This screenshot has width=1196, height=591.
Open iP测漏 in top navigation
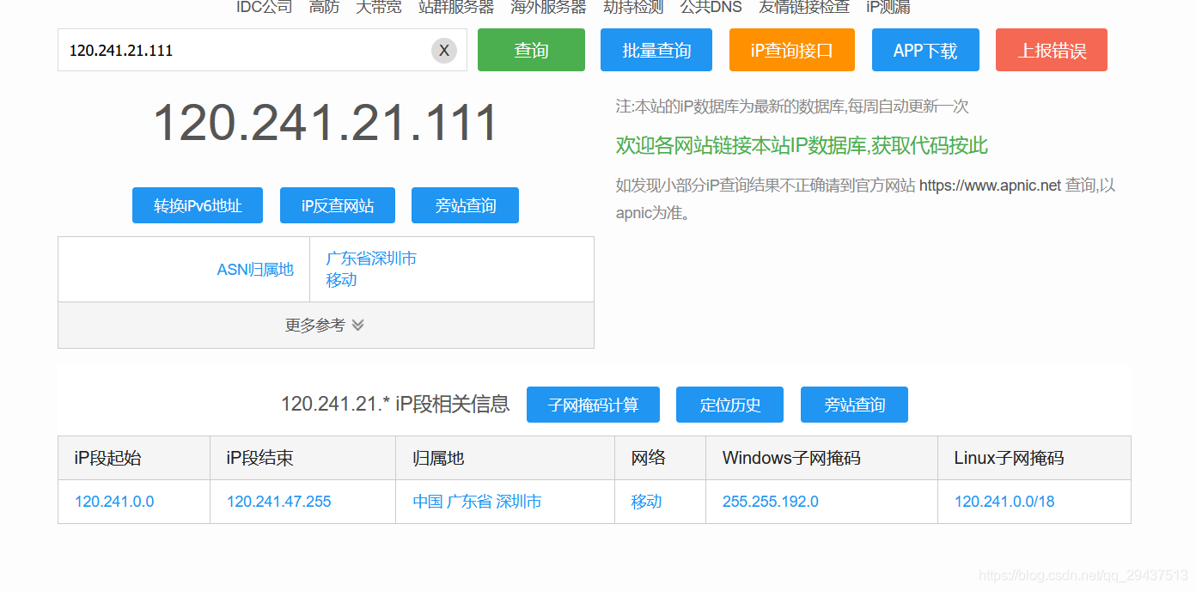coord(888,7)
